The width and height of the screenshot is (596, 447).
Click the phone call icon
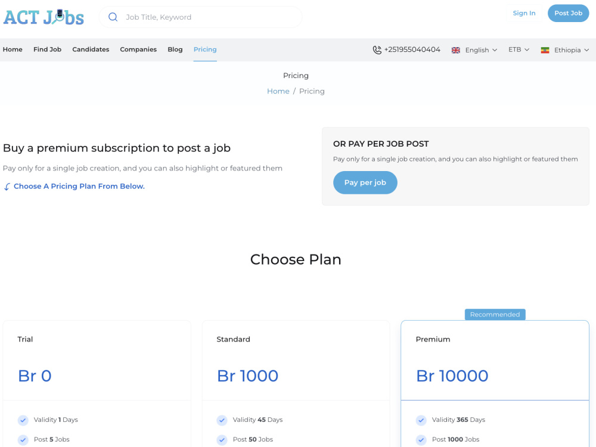click(x=377, y=50)
